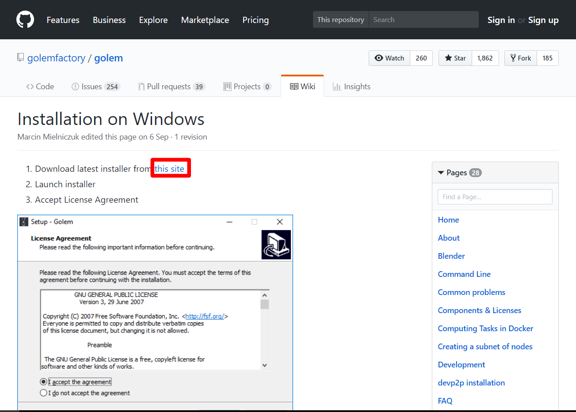Switch to the Pull requests tab
576x412 pixels.
(172, 87)
